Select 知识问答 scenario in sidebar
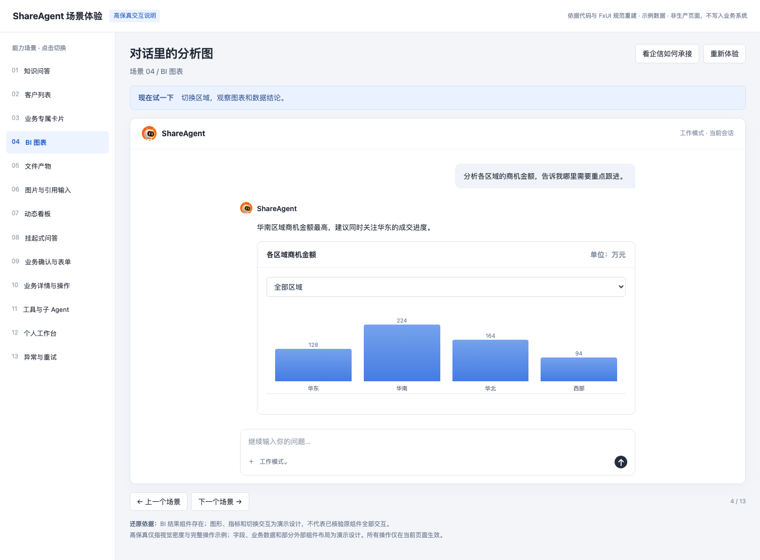760x560 pixels. coord(57,71)
